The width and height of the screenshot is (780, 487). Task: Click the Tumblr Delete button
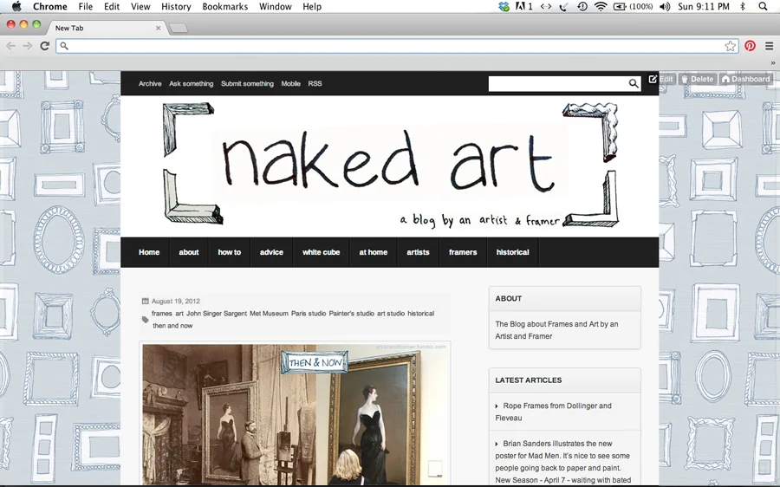click(x=697, y=79)
